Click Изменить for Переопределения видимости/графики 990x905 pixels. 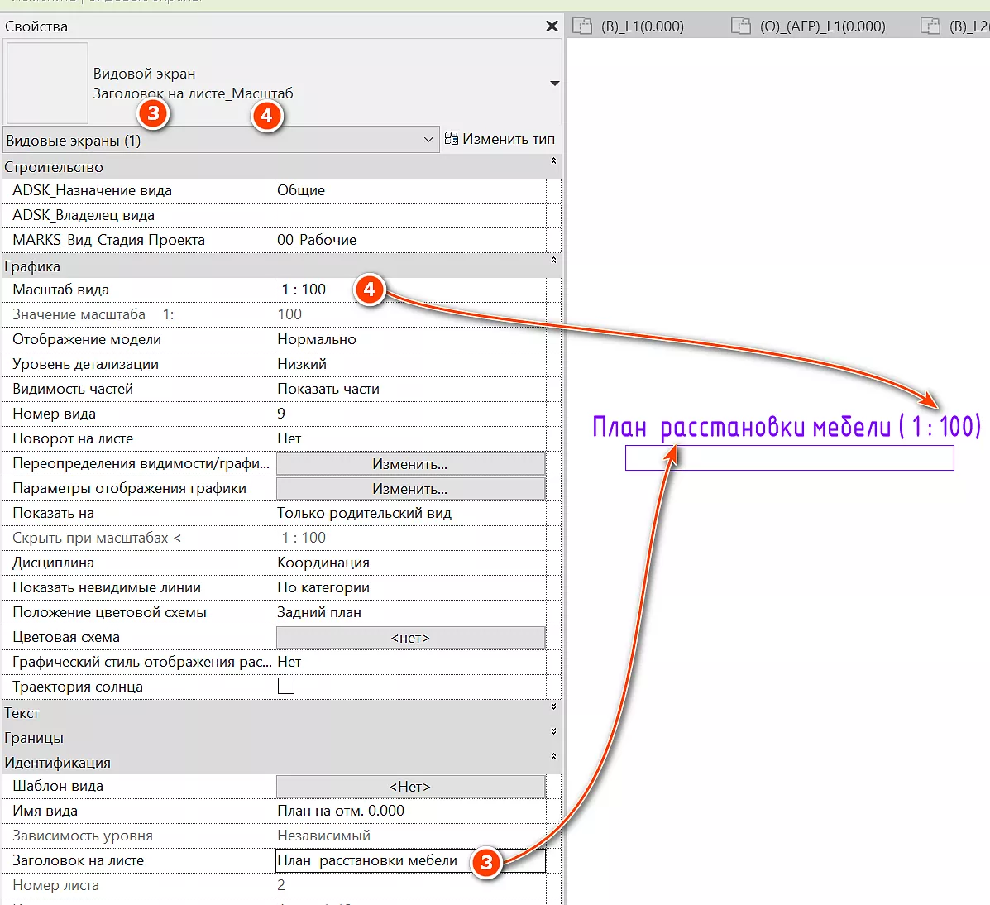point(409,464)
